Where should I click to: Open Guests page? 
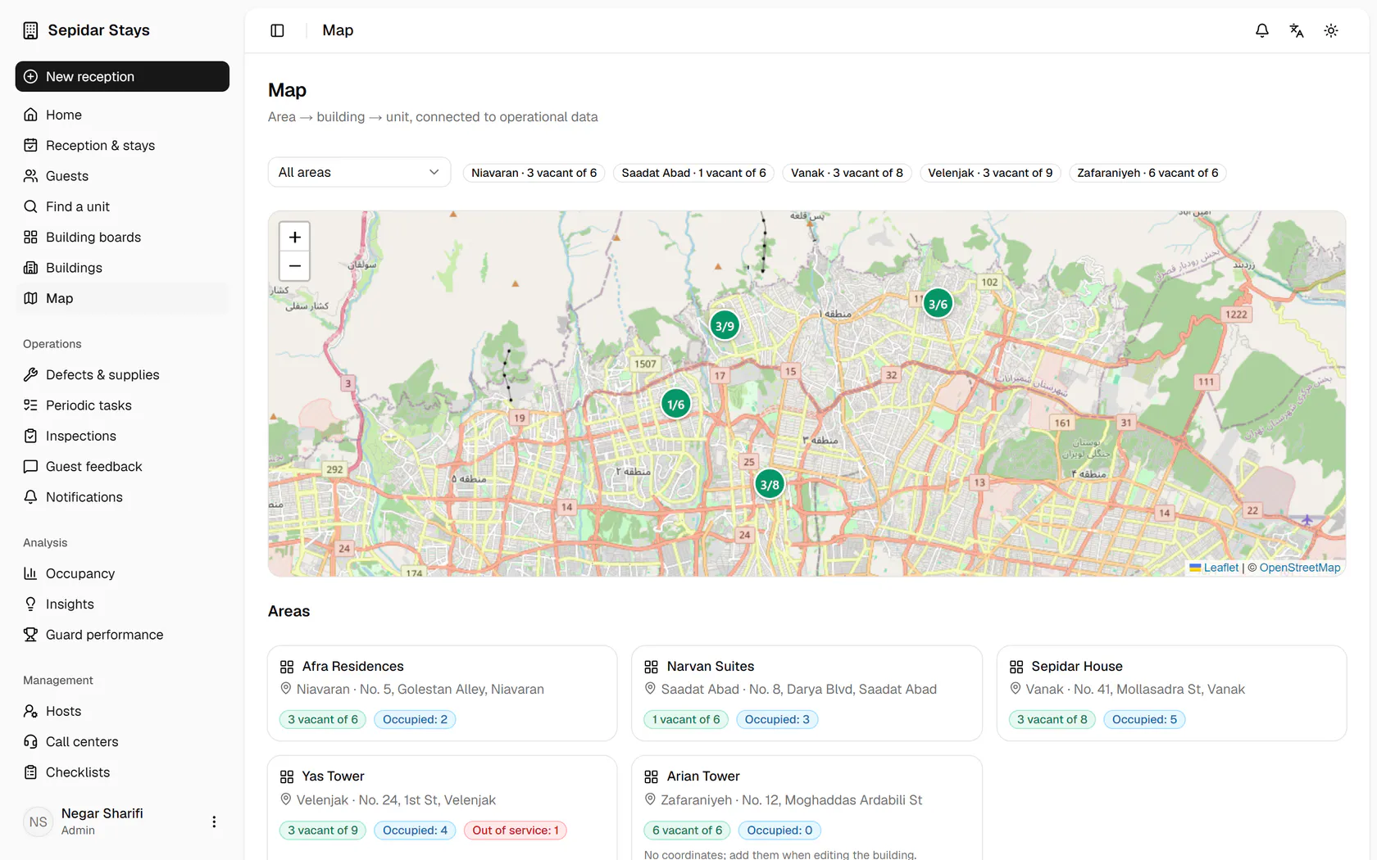pyautogui.click(x=122, y=176)
